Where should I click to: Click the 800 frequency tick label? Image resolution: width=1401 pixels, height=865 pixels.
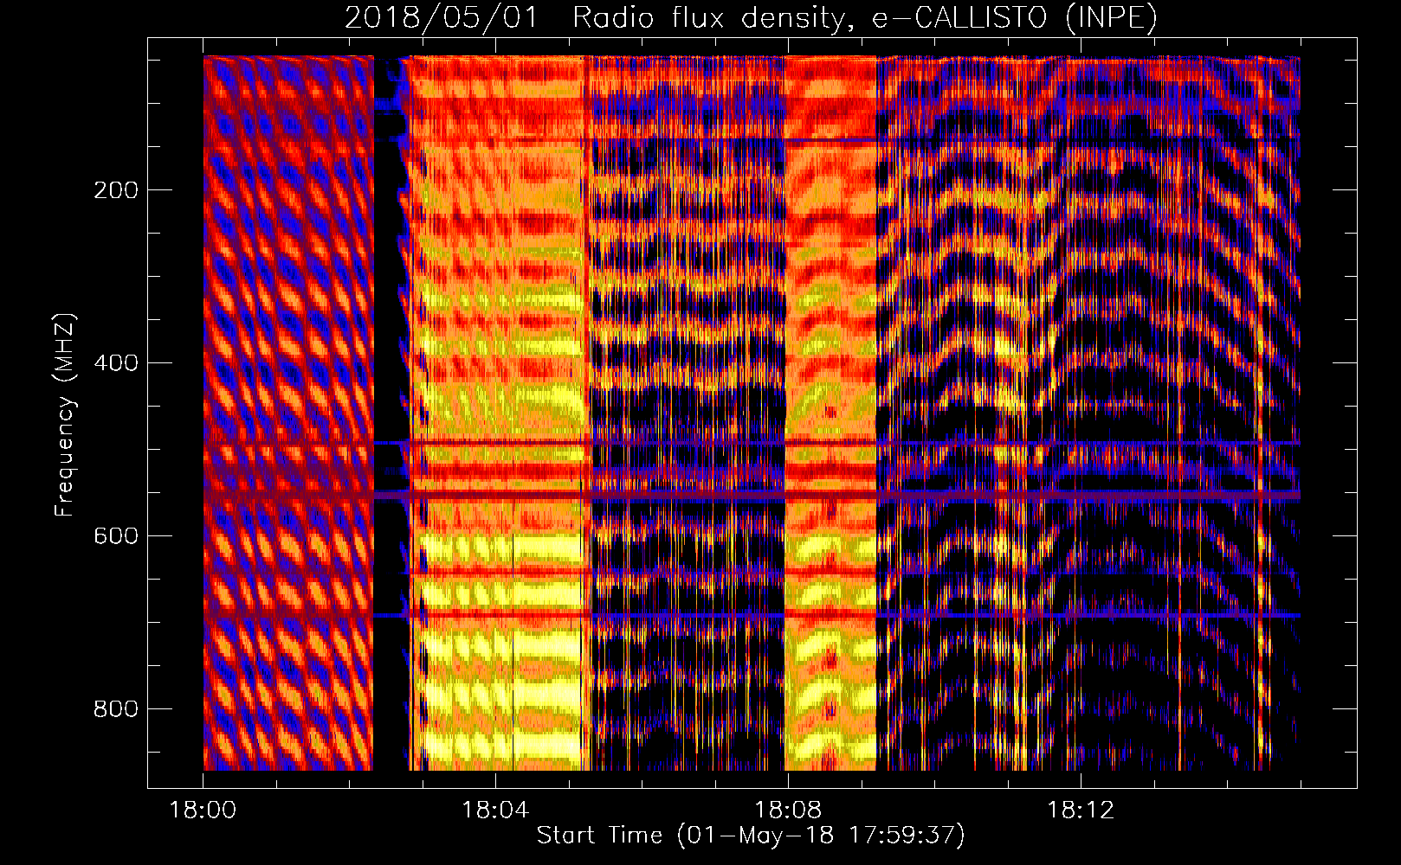click(x=116, y=709)
